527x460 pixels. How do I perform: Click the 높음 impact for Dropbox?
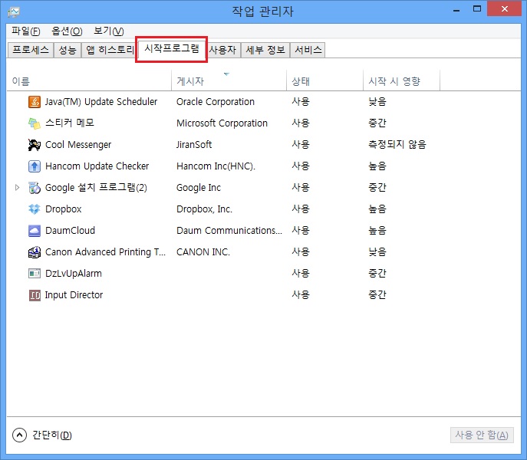pyautogui.click(x=377, y=209)
